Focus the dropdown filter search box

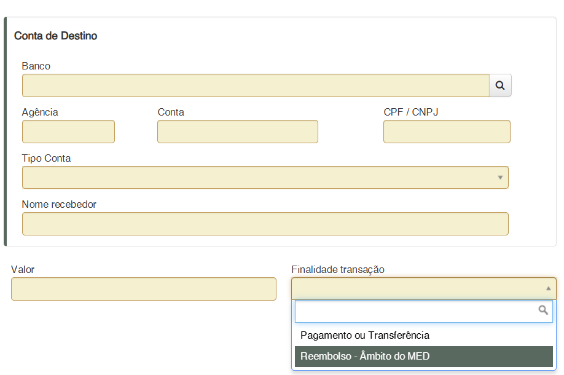point(416,311)
